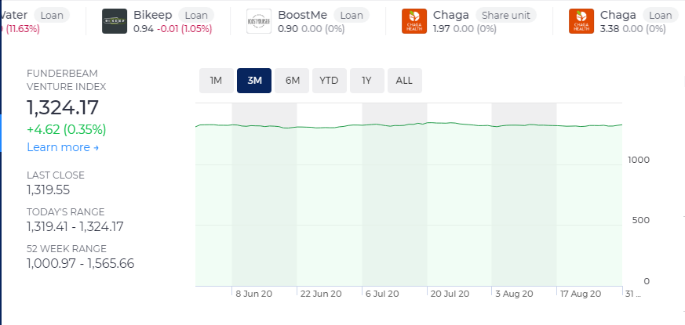Open the Bikeep company logo
The image size is (685, 325).
[115, 21]
